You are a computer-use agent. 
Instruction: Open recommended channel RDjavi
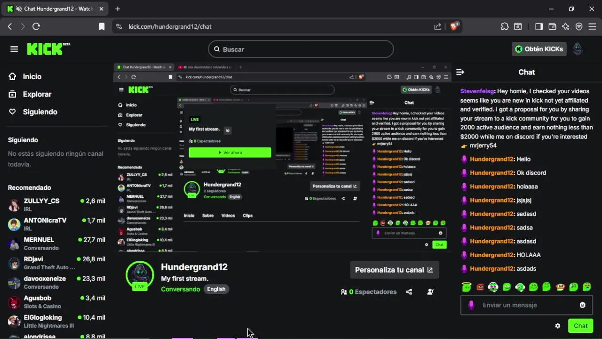(x=56, y=263)
